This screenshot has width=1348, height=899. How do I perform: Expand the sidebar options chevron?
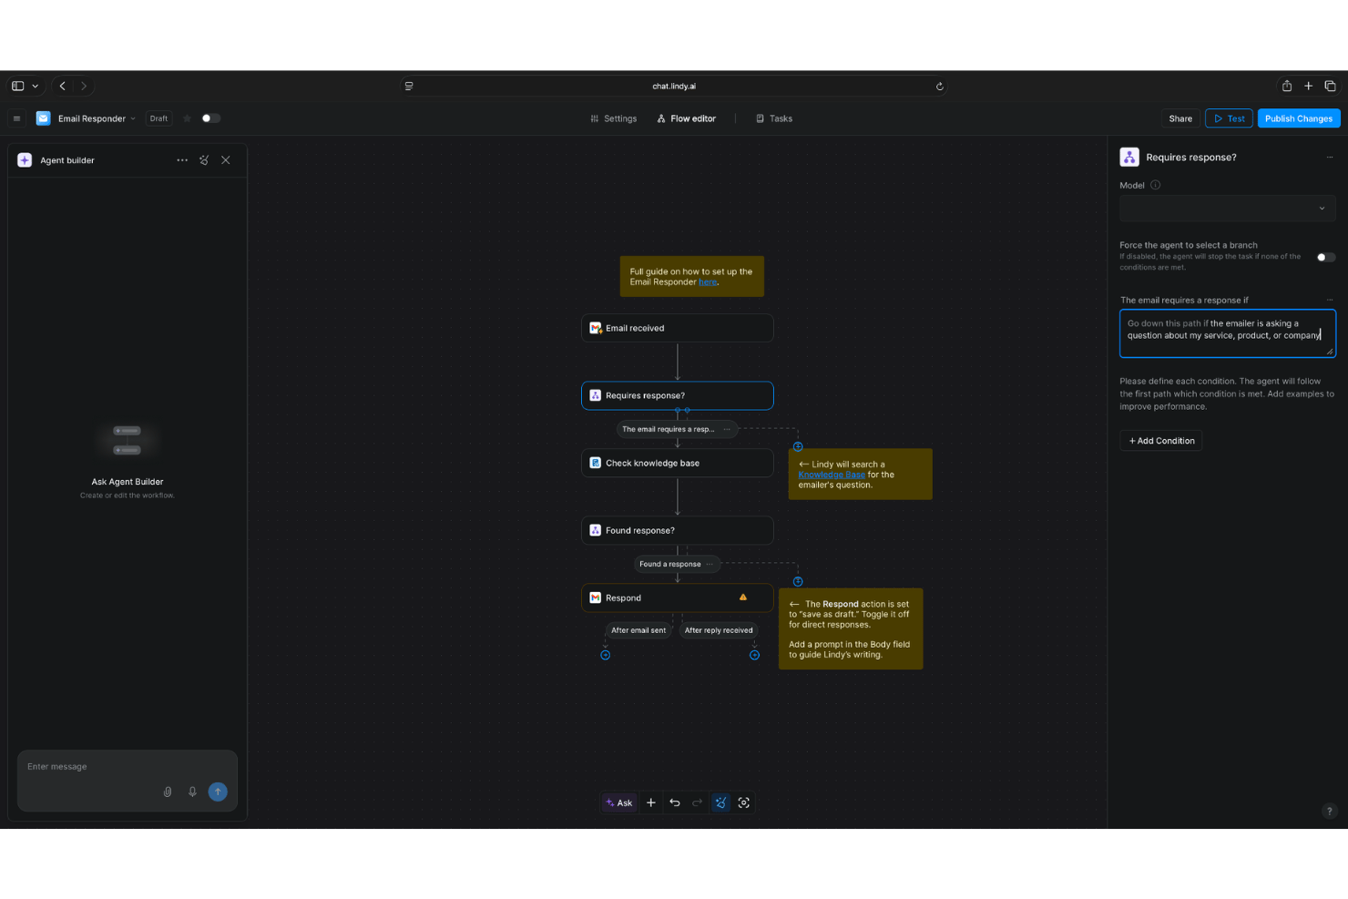pyautogui.click(x=36, y=86)
